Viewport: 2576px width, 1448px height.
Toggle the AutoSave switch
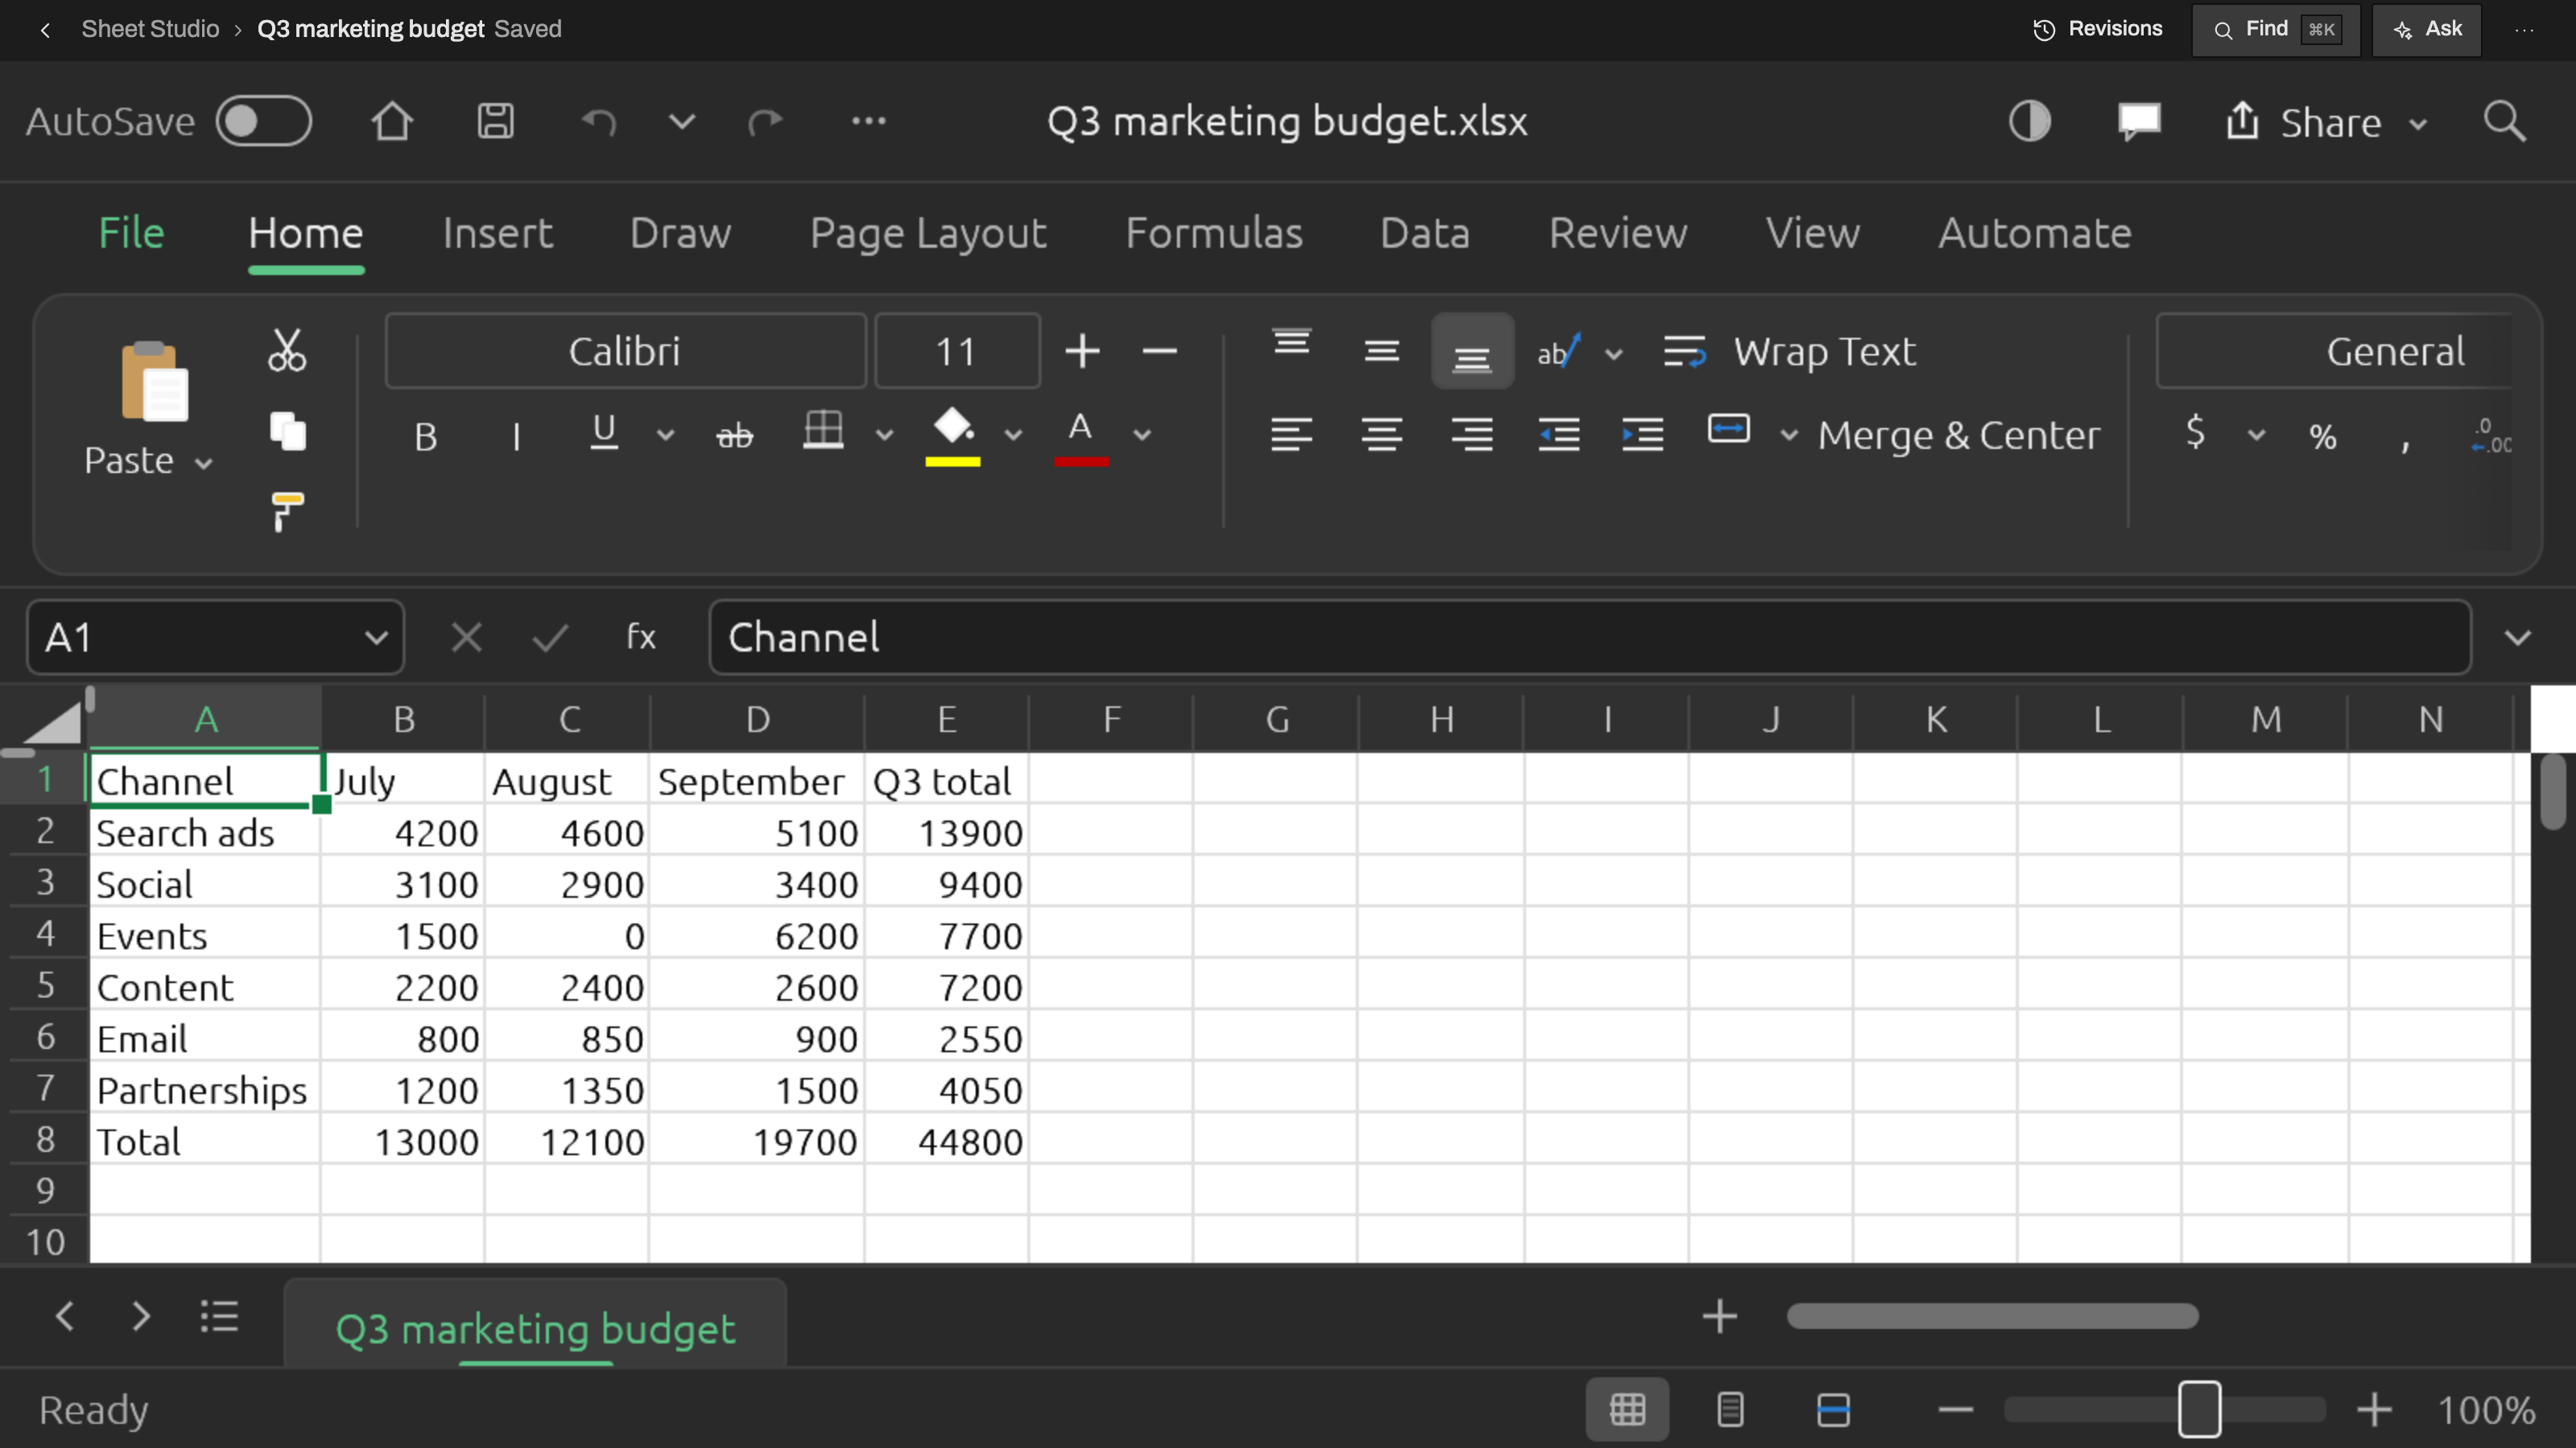(x=264, y=121)
